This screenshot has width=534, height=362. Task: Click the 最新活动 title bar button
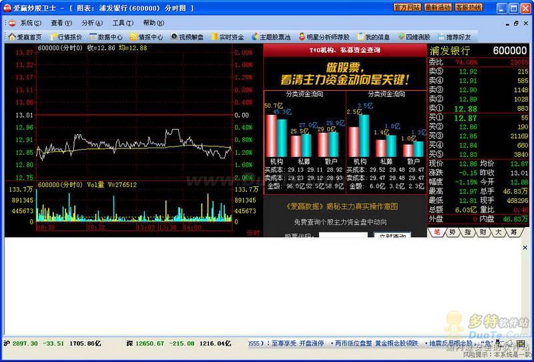tap(438, 7)
